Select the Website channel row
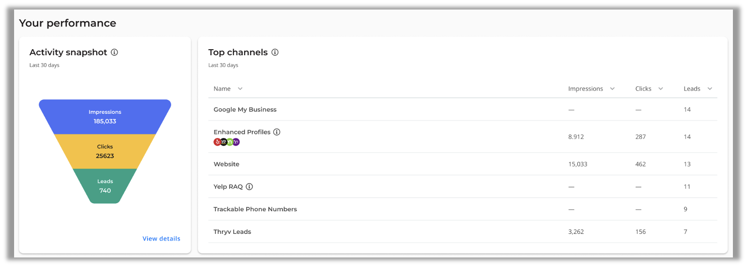The image size is (746, 268). coord(227,164)
